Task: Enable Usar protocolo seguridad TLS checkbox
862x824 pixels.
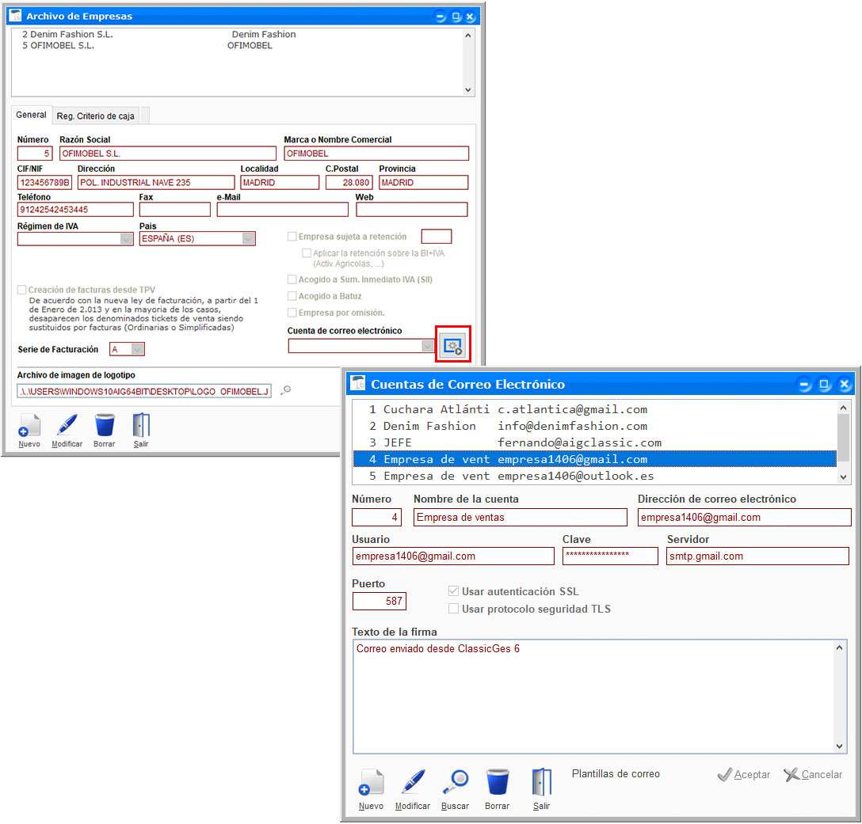Action: (x=454, y=609)
